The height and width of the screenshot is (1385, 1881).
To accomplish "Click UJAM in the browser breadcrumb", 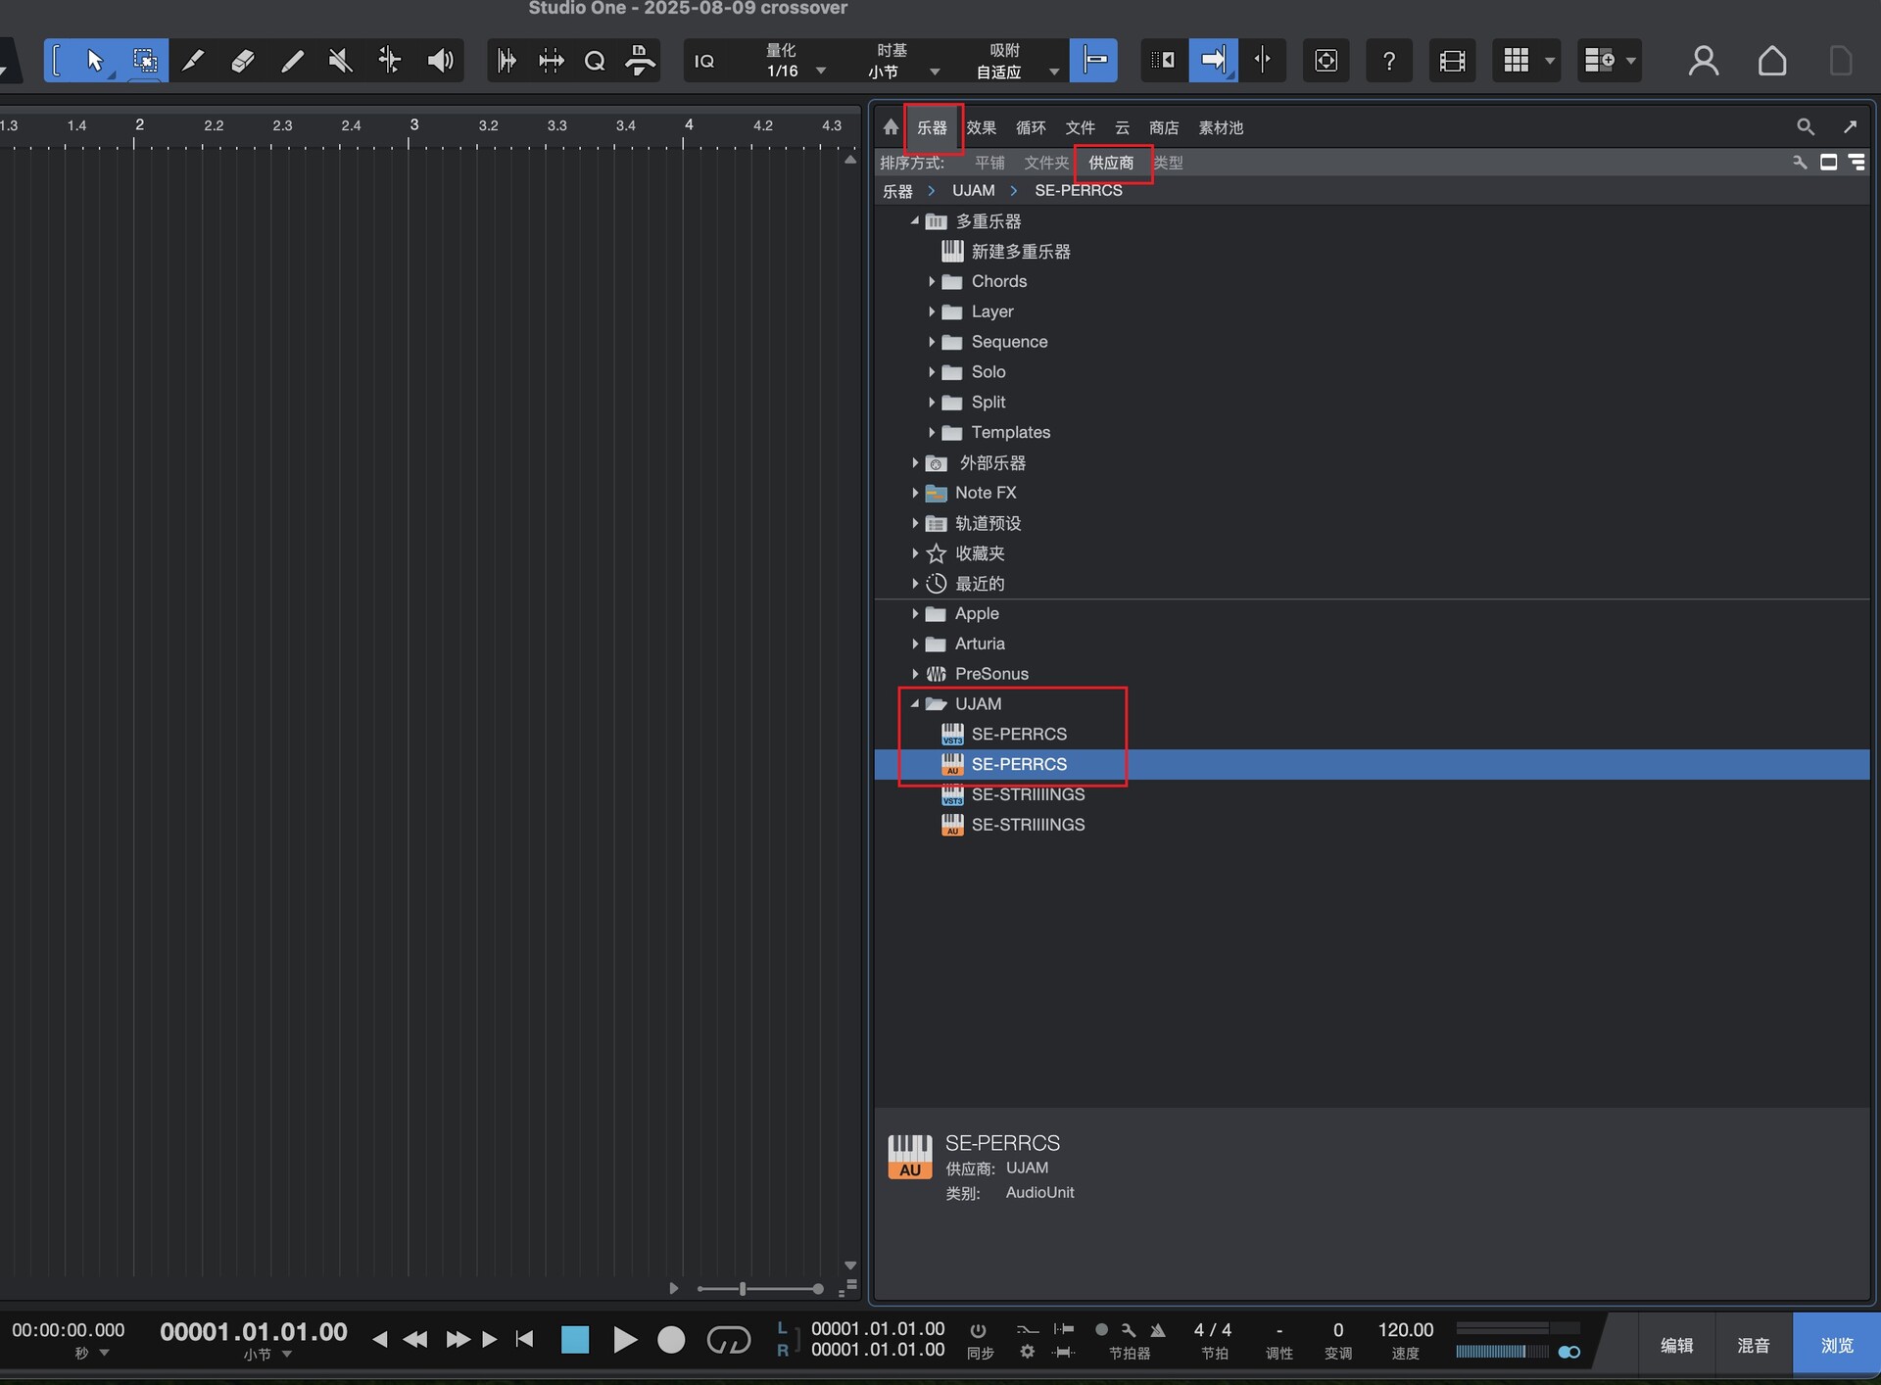I will pyautogui.click(x=973, y=190).
